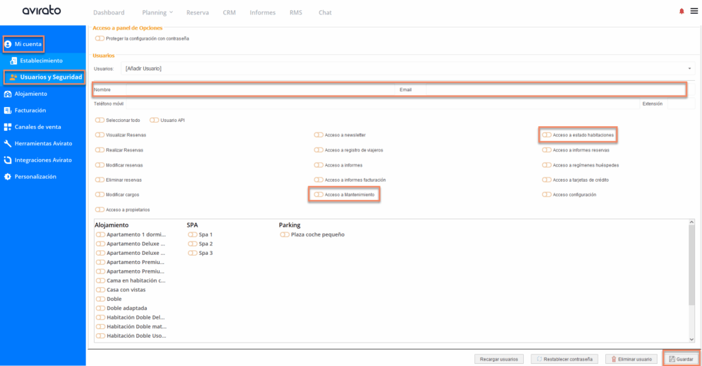Viewport: 702px width, 366px height.
Task: Collapse the Mi cuenta sidebar section
Action: (24, 44)
